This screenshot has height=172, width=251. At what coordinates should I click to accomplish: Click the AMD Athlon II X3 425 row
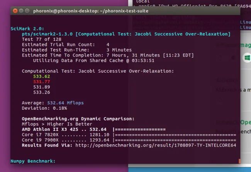94,129
